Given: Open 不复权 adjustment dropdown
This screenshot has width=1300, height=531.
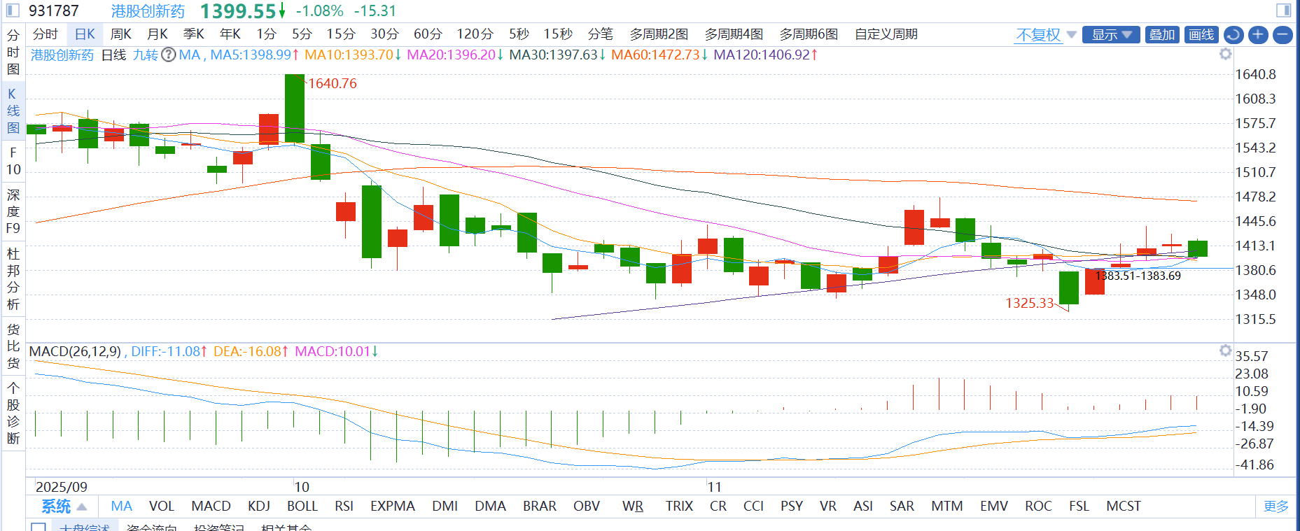Looking at the screenshot, I should point(1046,35).
